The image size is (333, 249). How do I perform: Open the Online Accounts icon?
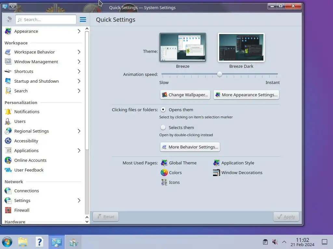(x=8, y=160)
